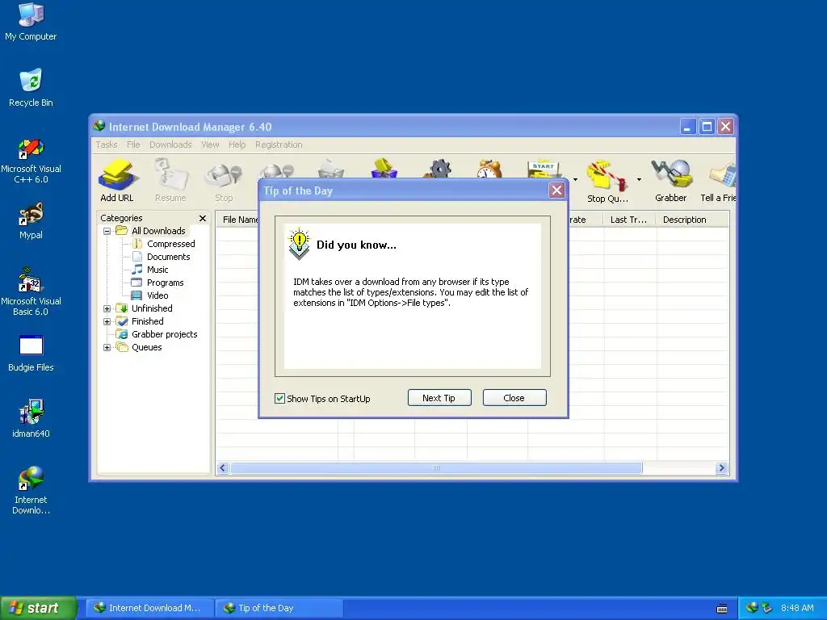Click the Close button in tip dialog
Image resolution: width=827 pixels, height=620 pixels.
tap(514, 398)
